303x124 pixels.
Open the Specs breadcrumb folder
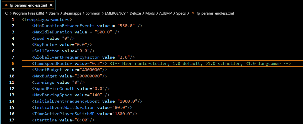[181, 13]
